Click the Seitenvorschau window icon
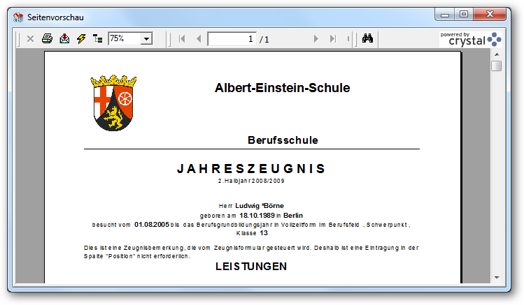Image resolution: width=524 pixels, height=305 pixels. pyautogui.click(x=18, y=17)
